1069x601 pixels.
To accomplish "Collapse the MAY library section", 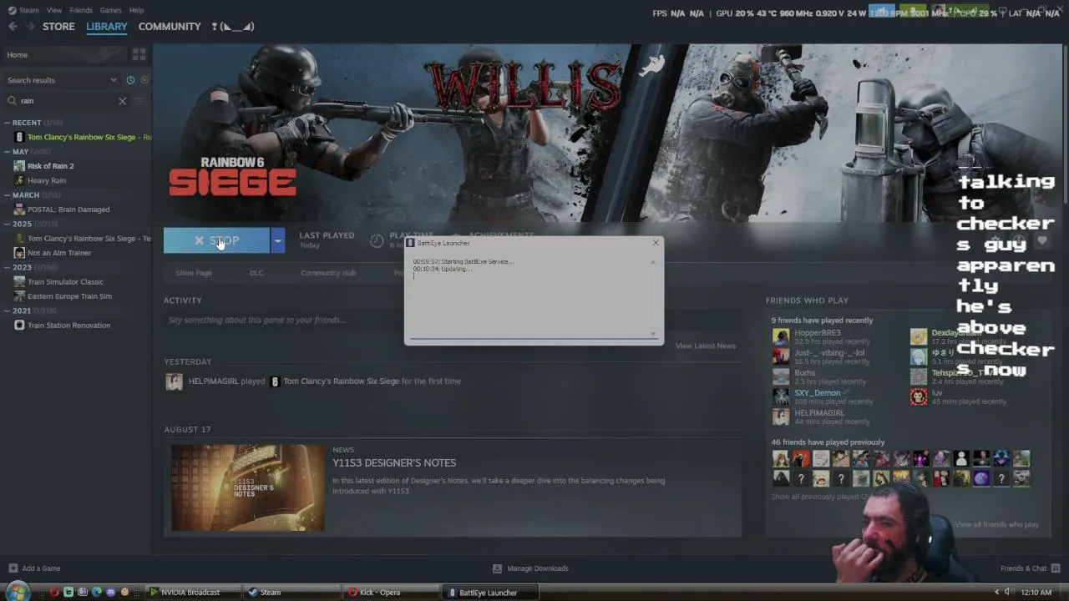I will pyautogui.click(x=7, y=152).
